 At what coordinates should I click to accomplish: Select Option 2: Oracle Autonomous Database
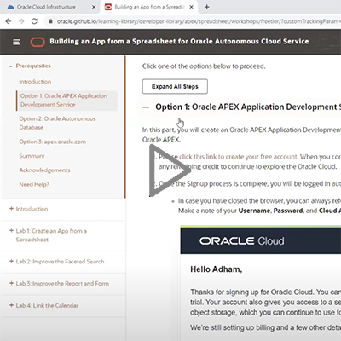pyautogui.click(x=57, y=123)
